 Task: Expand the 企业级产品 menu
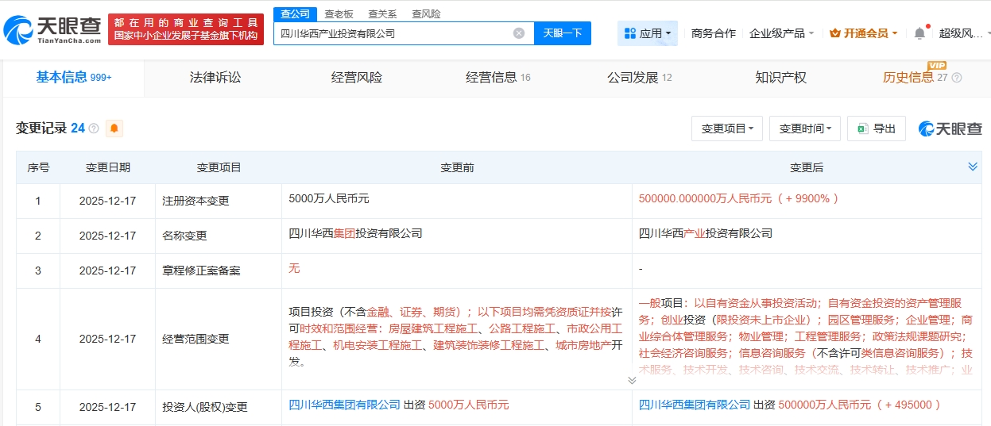[x=781, y=33]
